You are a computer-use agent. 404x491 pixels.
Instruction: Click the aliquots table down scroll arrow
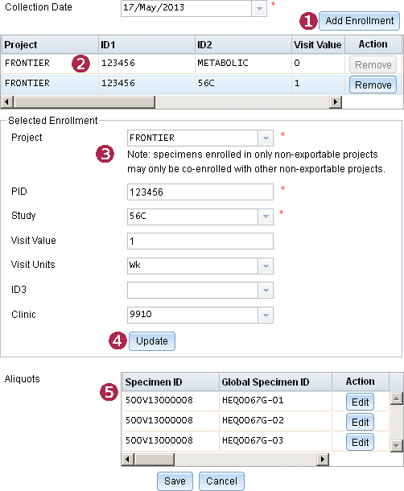397,445
